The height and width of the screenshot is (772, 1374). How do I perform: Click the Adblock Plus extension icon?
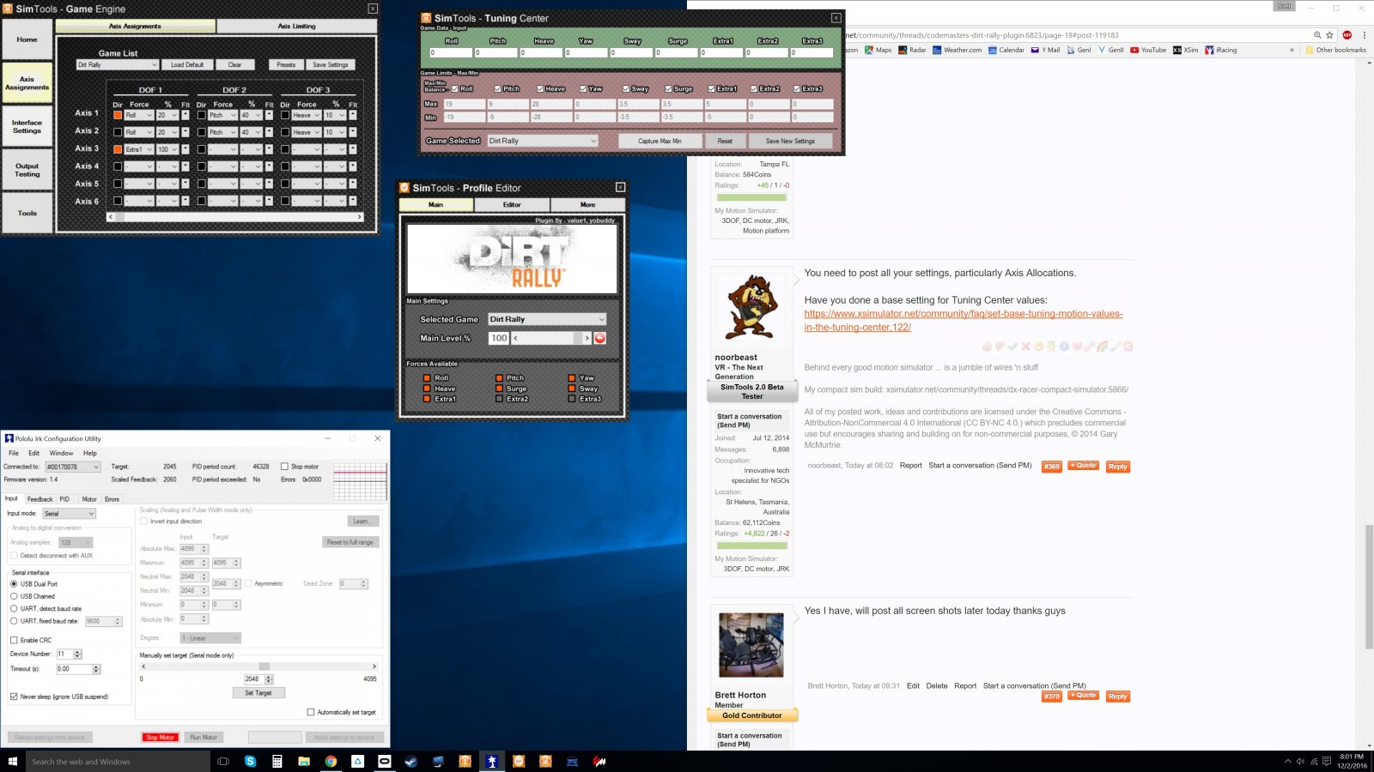pyautogui.click(x=1347, y=35)
